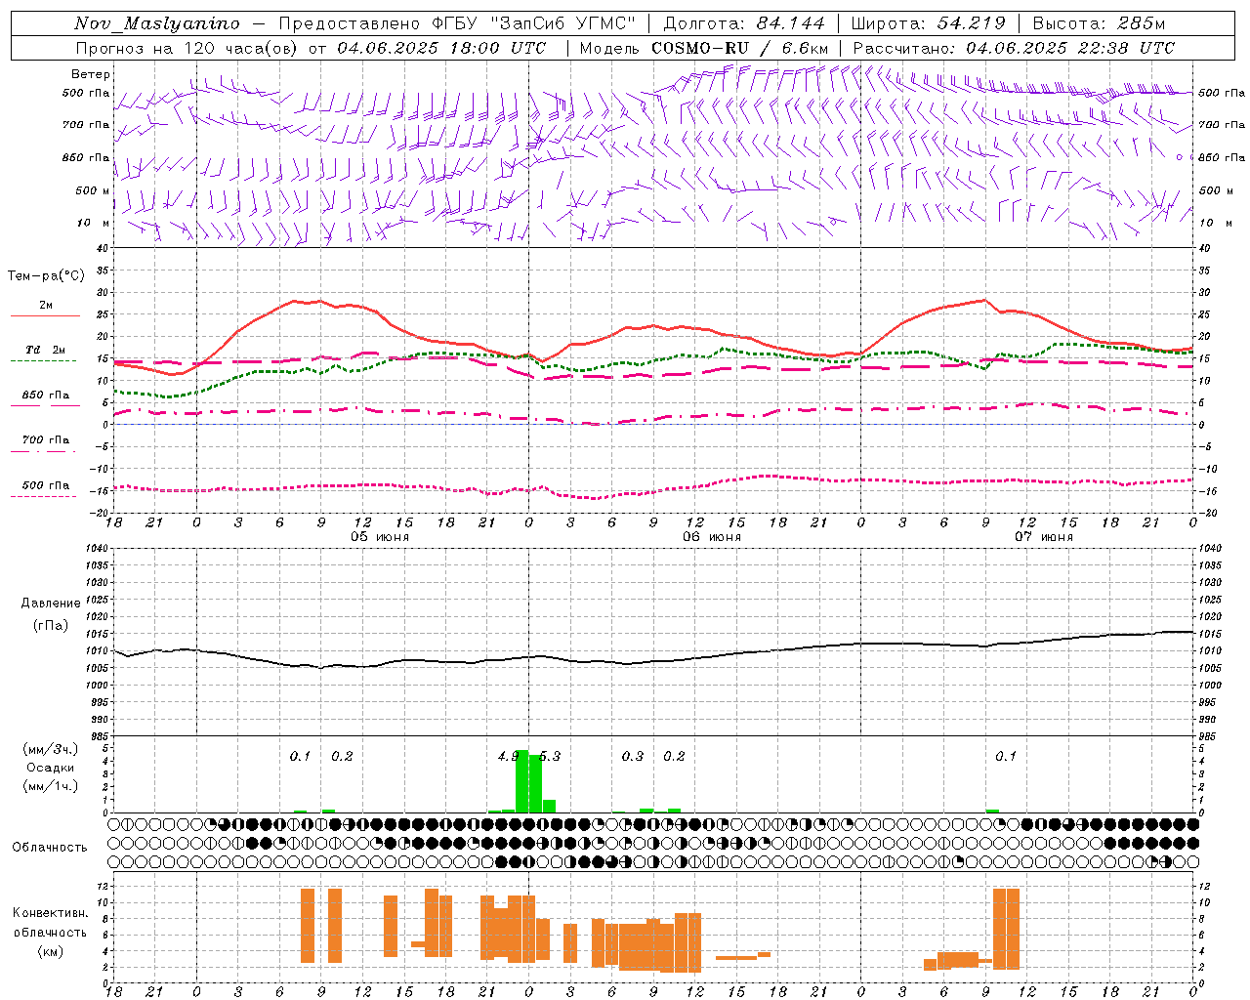The image size is (1250, 1000).
Task: Click the tallest green precipitation bar
Action: tap(521, 781)
